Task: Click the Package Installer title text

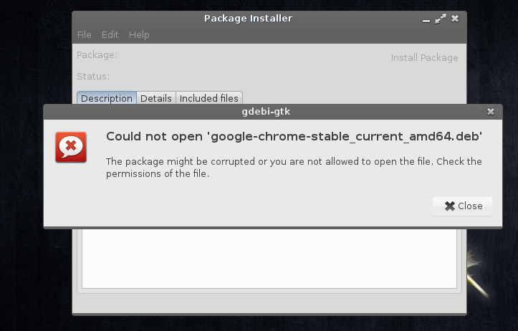Action: (x=248, y=19)
